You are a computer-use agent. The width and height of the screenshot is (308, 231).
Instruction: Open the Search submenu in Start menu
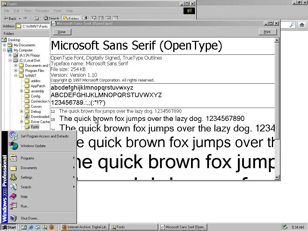click(x=42, y=187)
